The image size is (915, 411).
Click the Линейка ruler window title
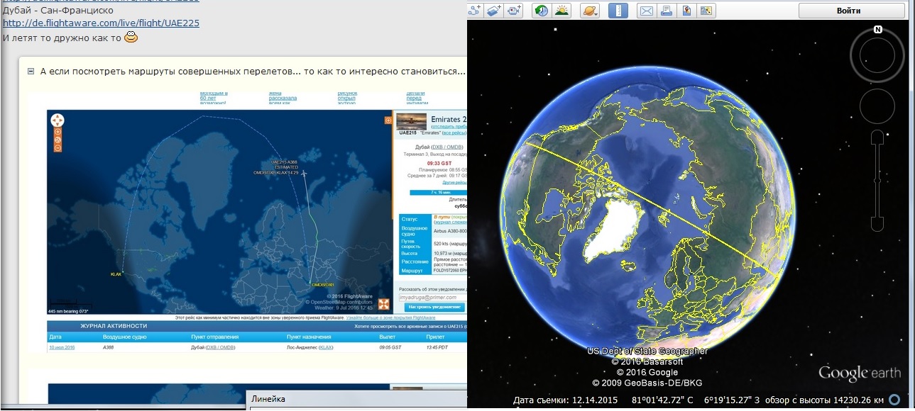tap(268, 399)
